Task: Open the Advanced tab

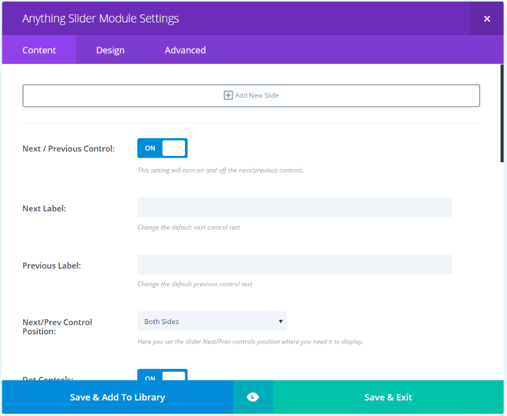Action: click(185, 50)
